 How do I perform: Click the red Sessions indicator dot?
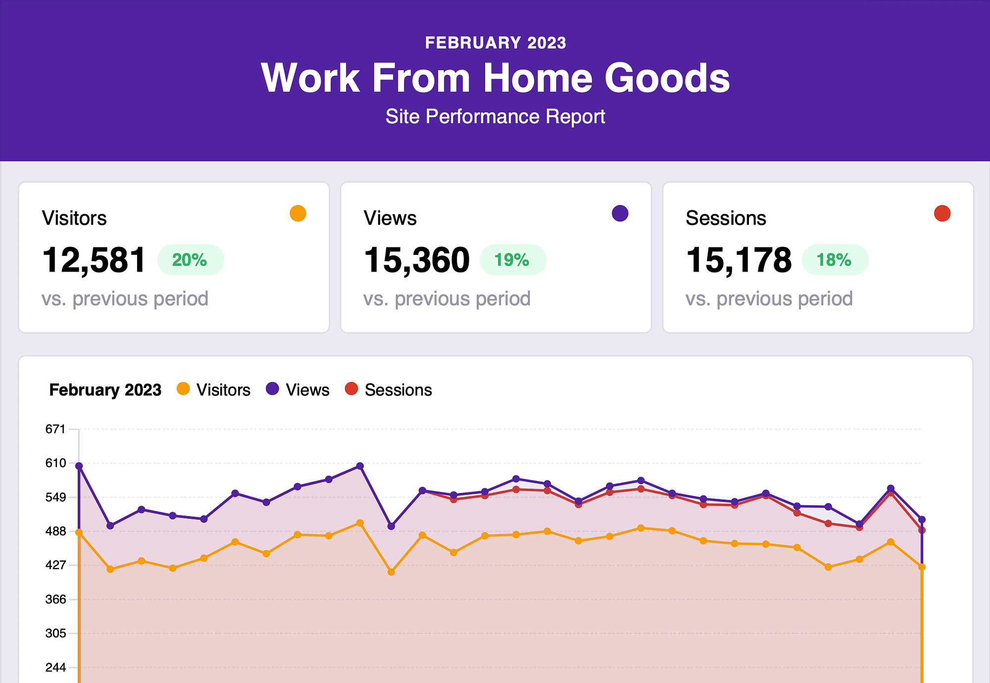pyautogui.click(x=942, y=214)
